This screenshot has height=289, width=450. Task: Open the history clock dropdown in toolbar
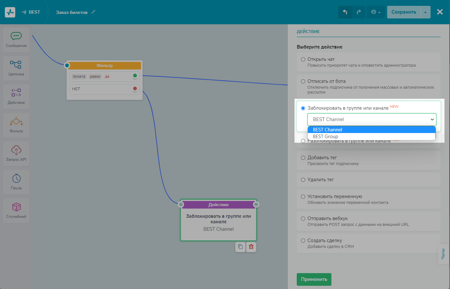pyautogui.click(x=376, y=12)
